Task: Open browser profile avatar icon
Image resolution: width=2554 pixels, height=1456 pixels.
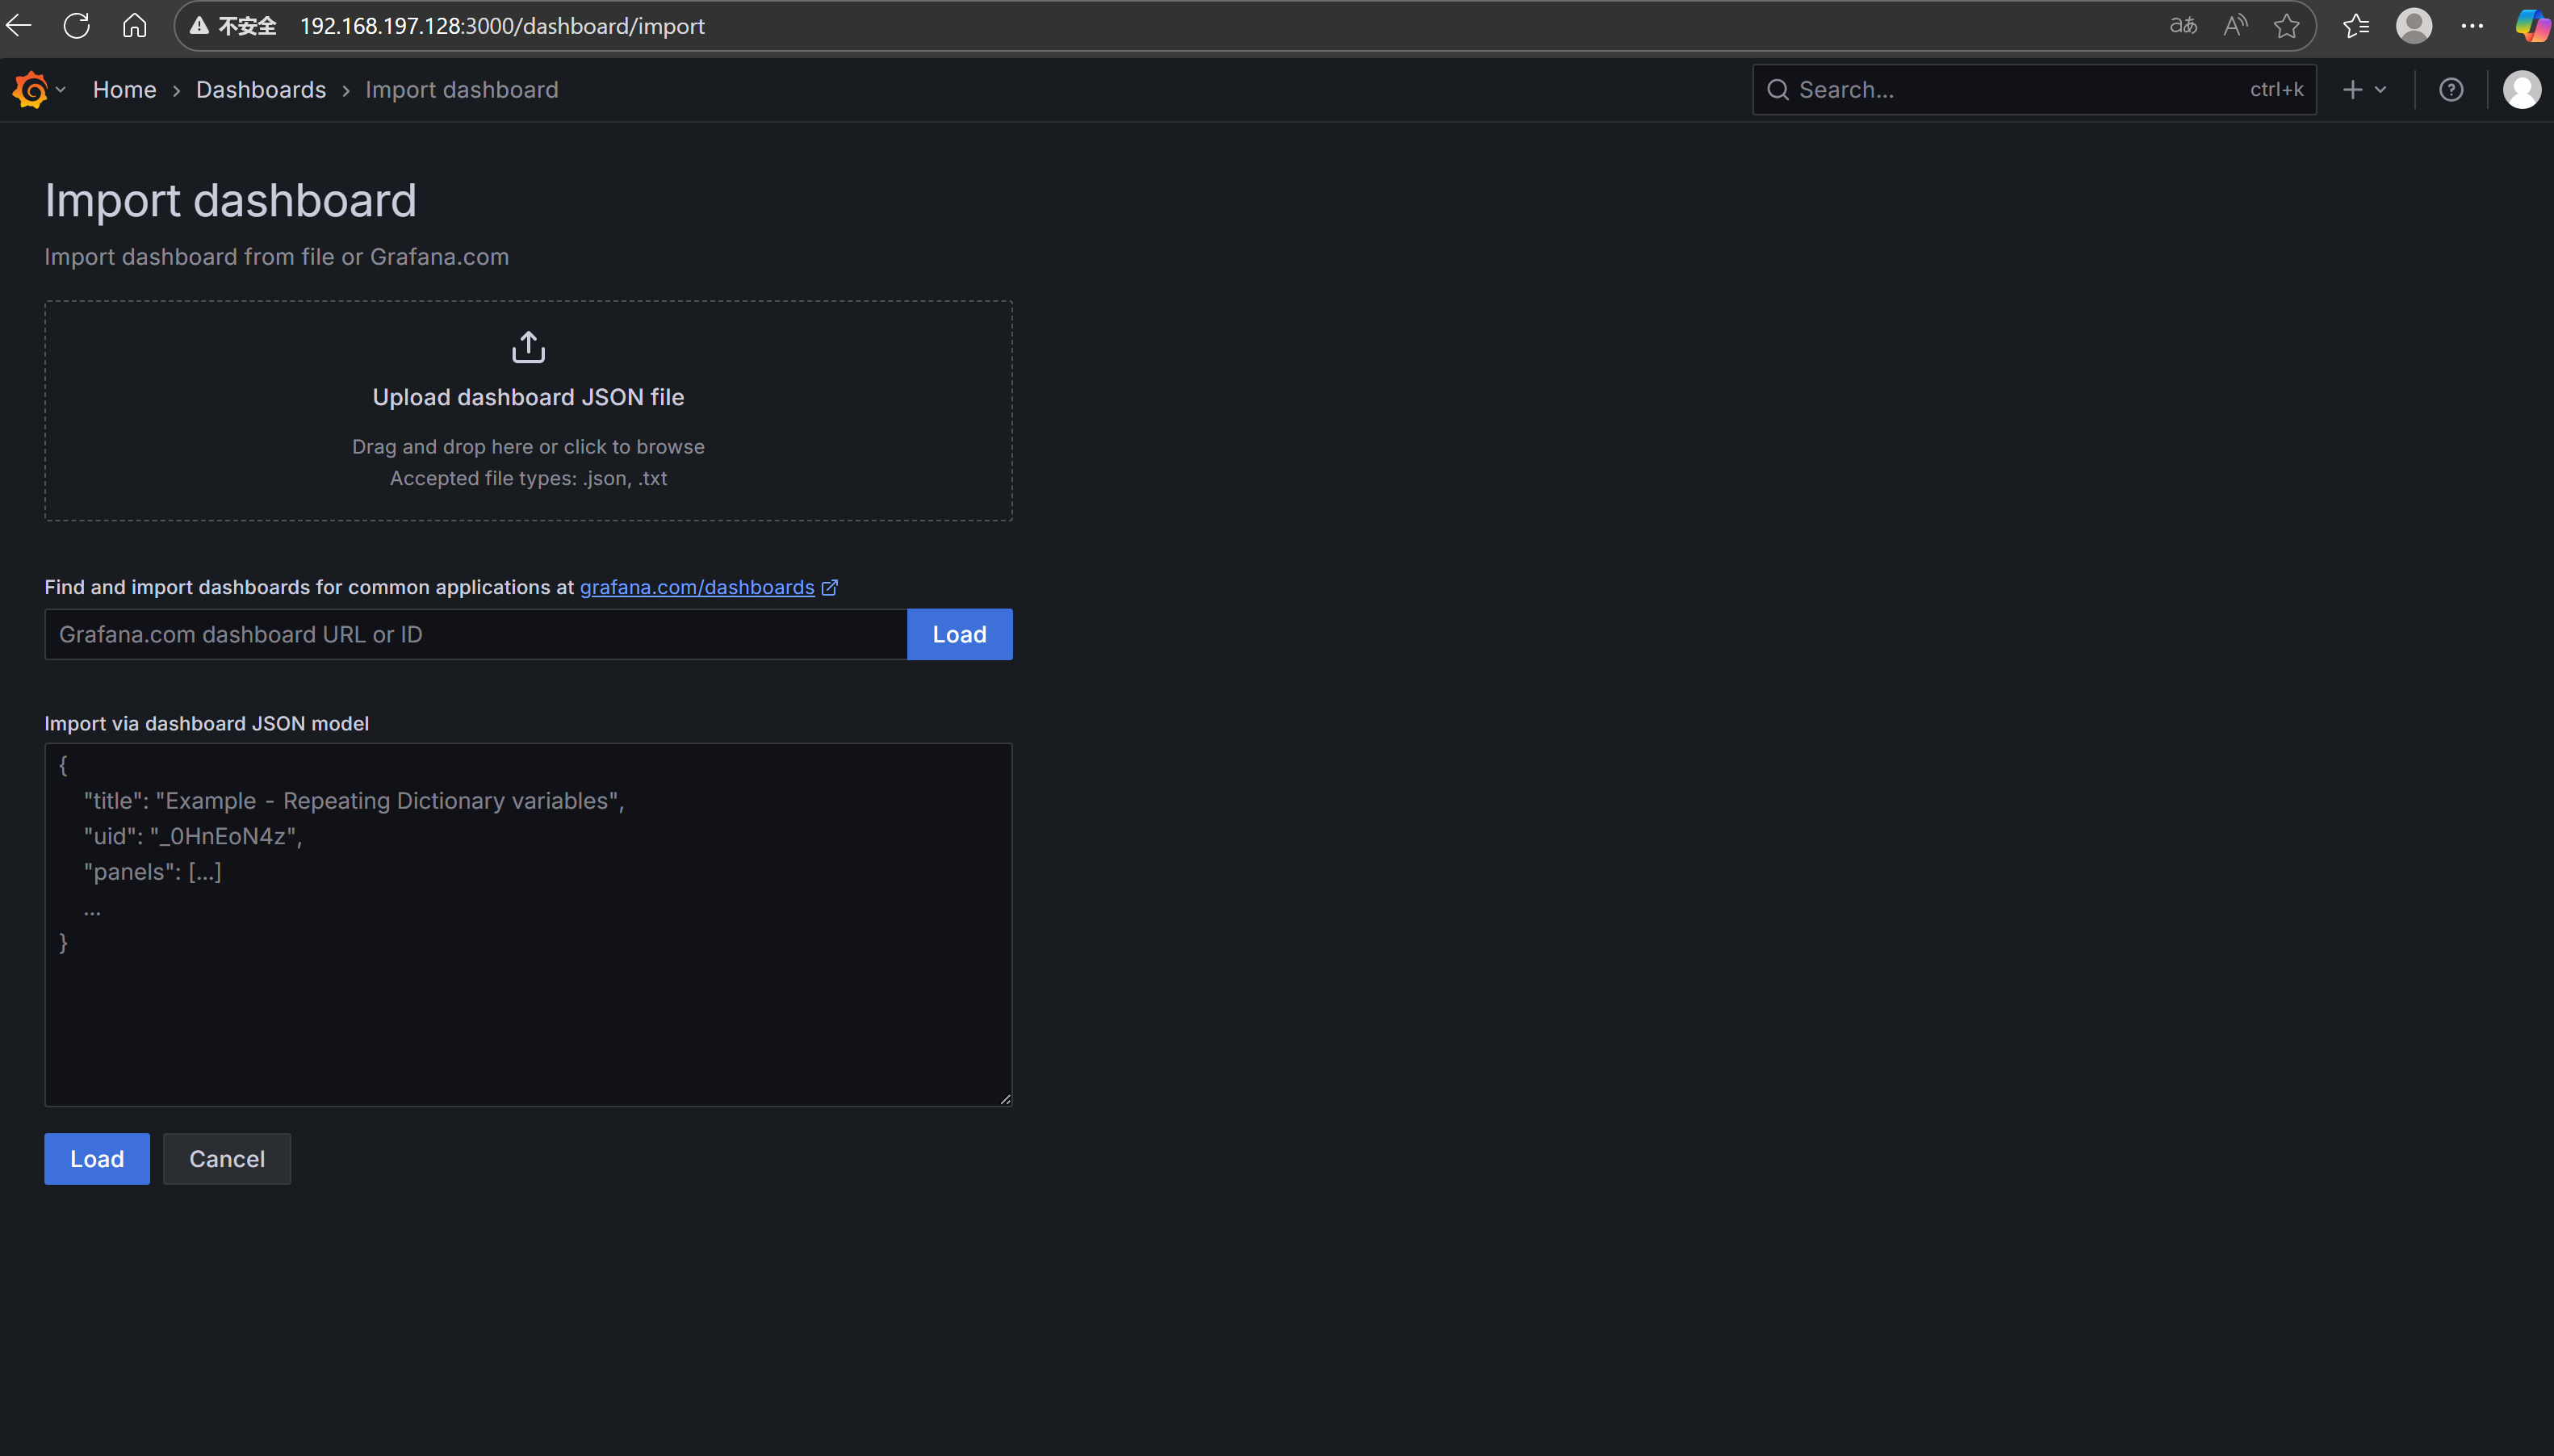Action: click(x=2413, y=26)
